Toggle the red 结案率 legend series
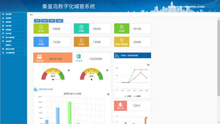The width and height of the screenshot is (220, 124). (137, 96)
